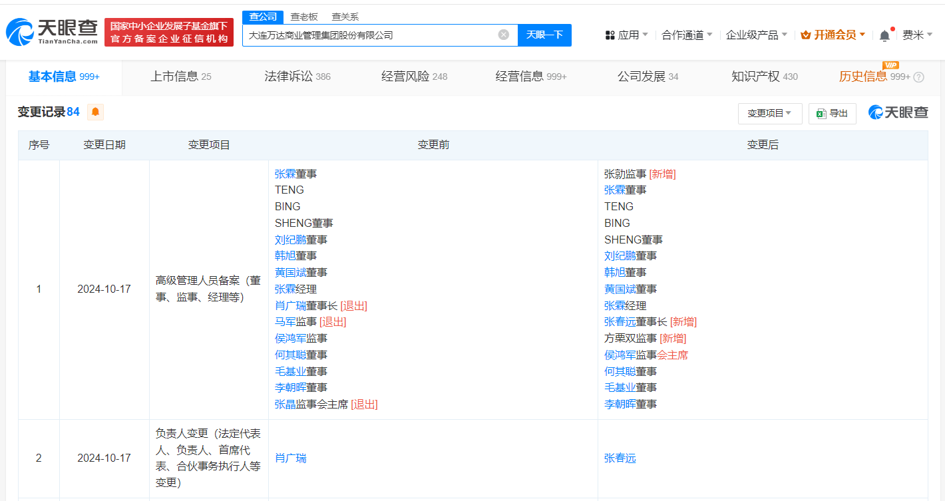This screenshot has height=501, width=945.
Task: Open 毛基业 link in 变更前 column
Action: point(290,371)
